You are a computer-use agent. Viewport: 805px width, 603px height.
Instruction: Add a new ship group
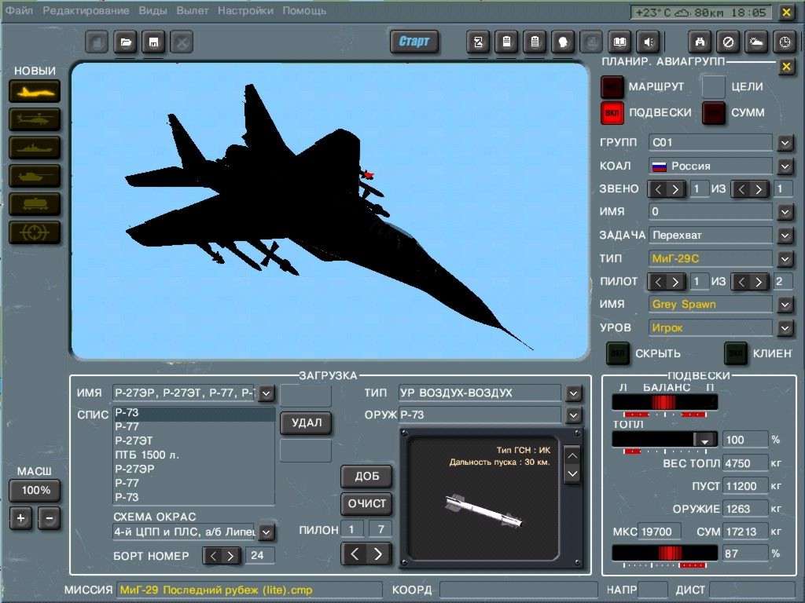(x=35, y=148)
